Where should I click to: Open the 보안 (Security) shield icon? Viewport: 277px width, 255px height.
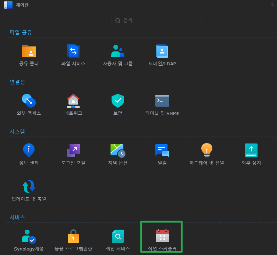point(118,101)
